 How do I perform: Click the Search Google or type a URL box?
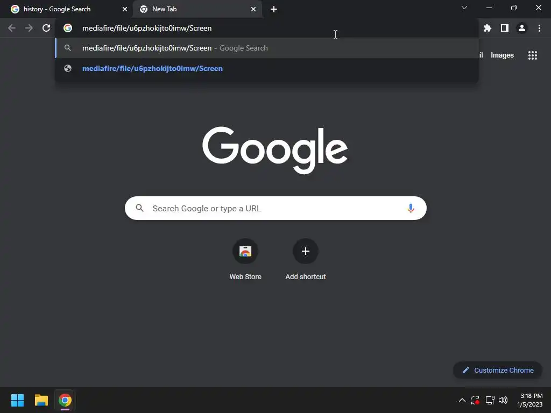(x=275, y=208)
